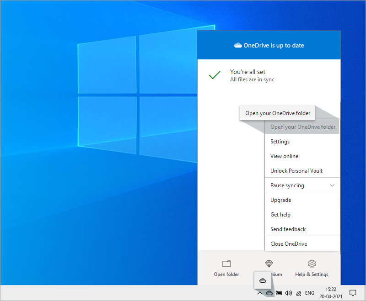The width and height of the screenshot is (366, 301).
Task: Choose Send feedback menu item
Action: point(302,229)
